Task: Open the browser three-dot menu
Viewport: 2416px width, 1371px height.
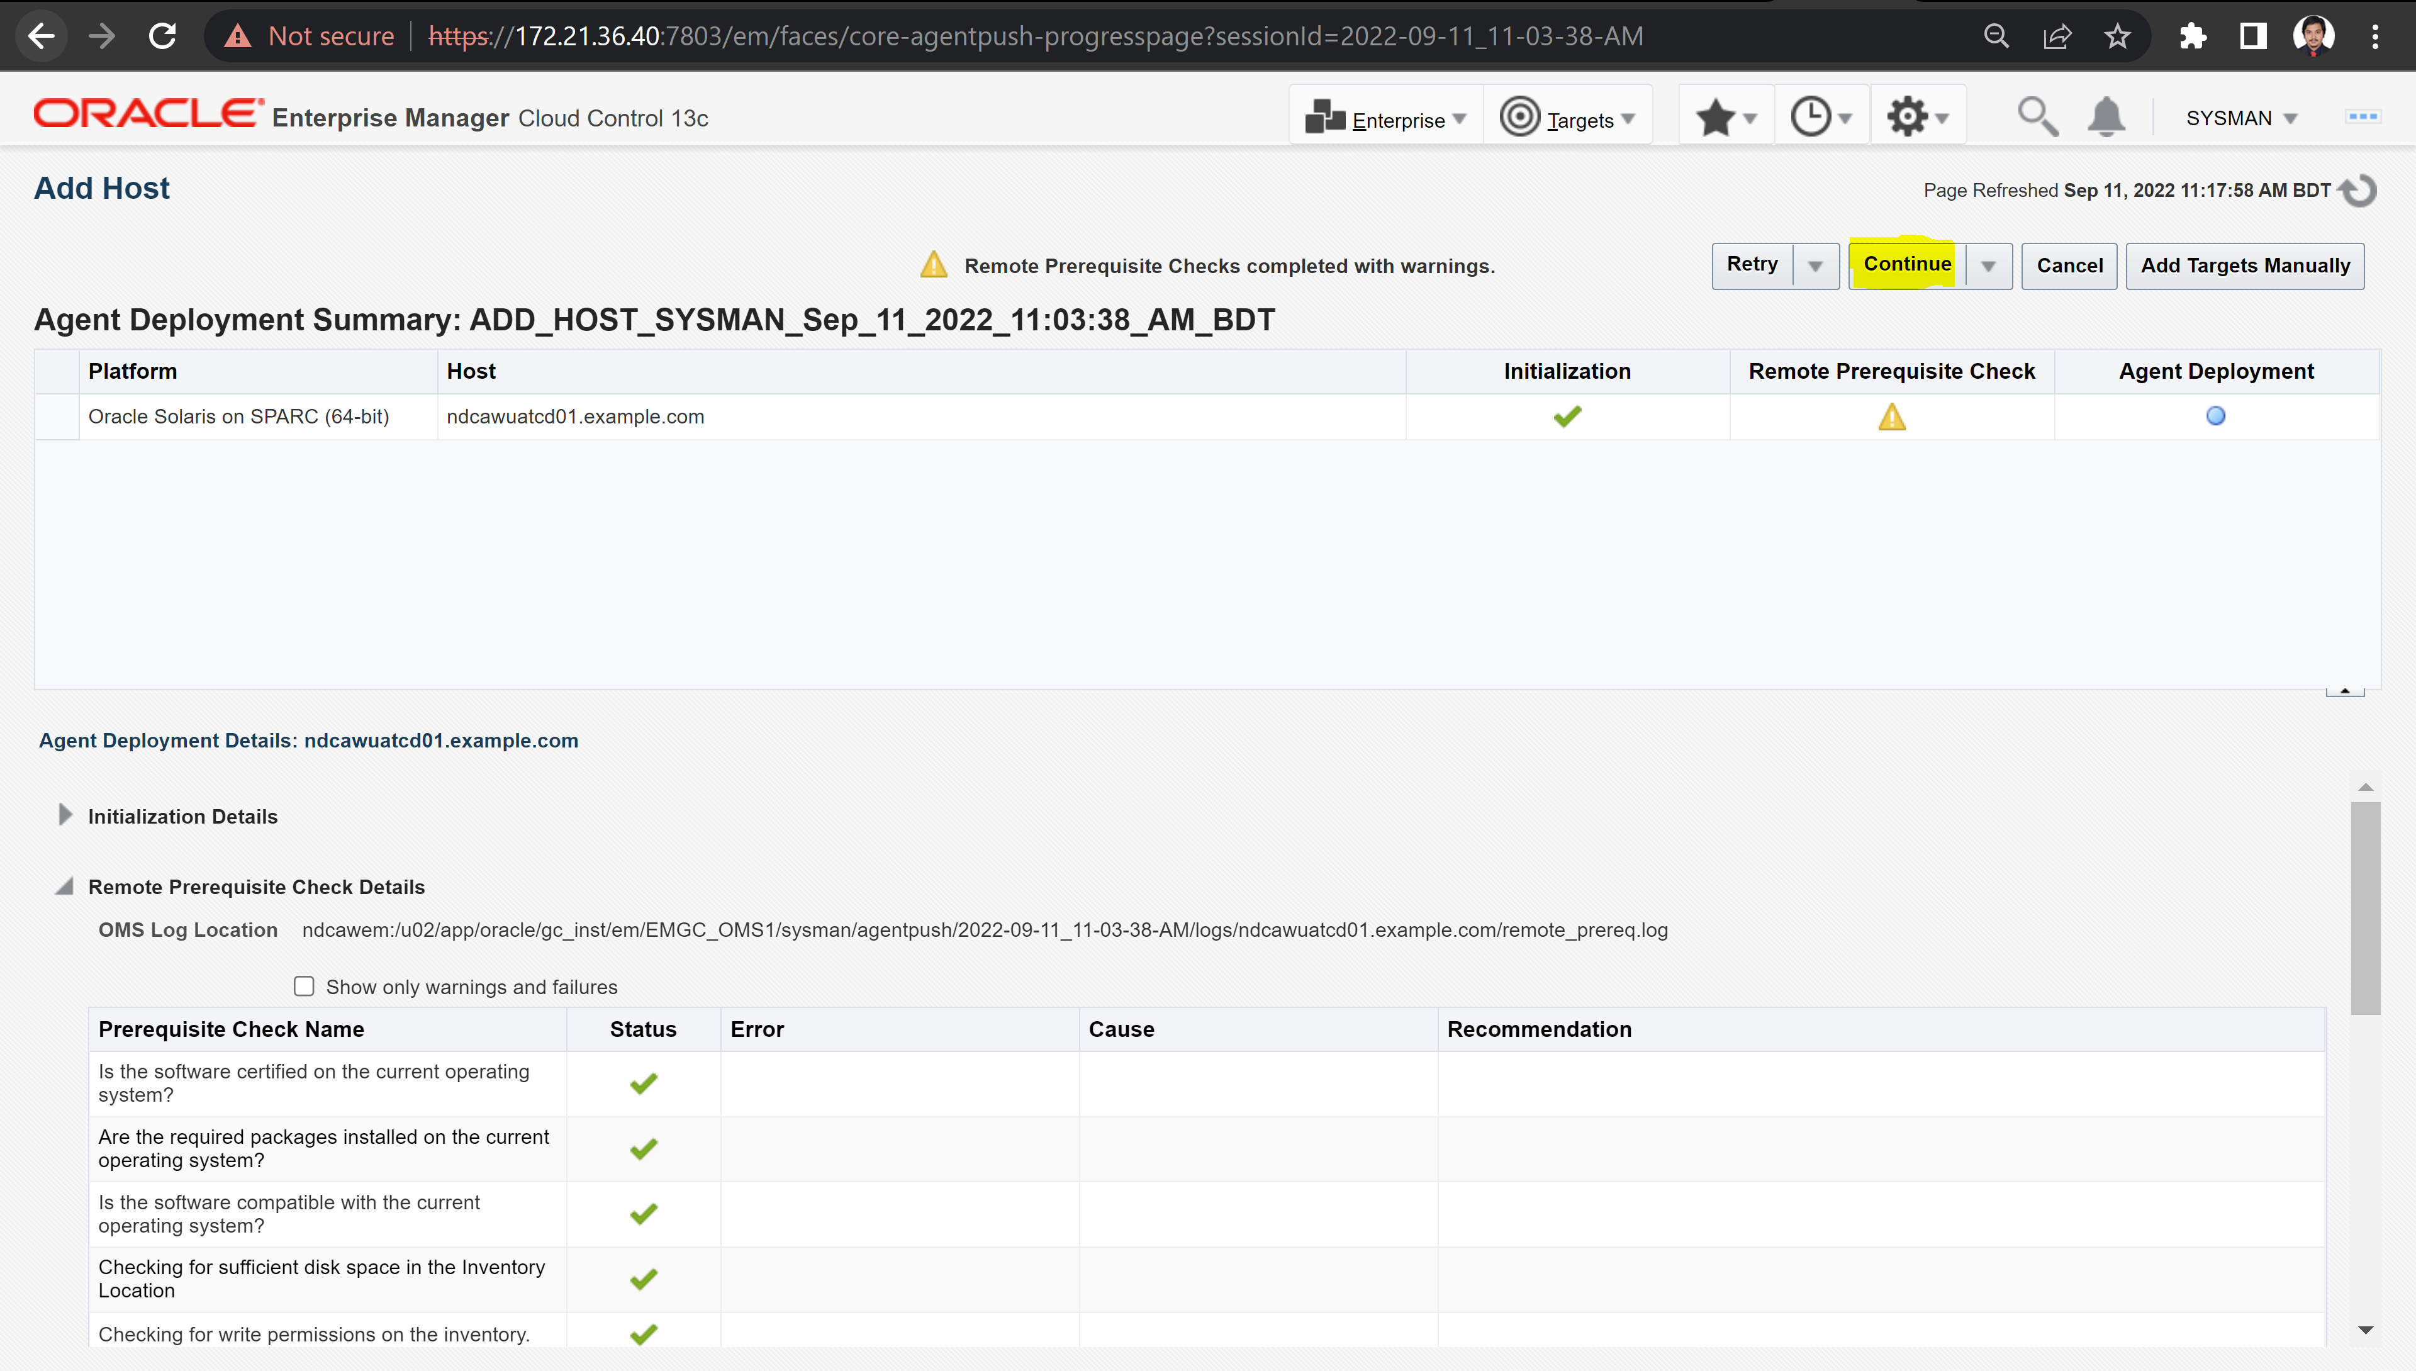Action: 2376,36
